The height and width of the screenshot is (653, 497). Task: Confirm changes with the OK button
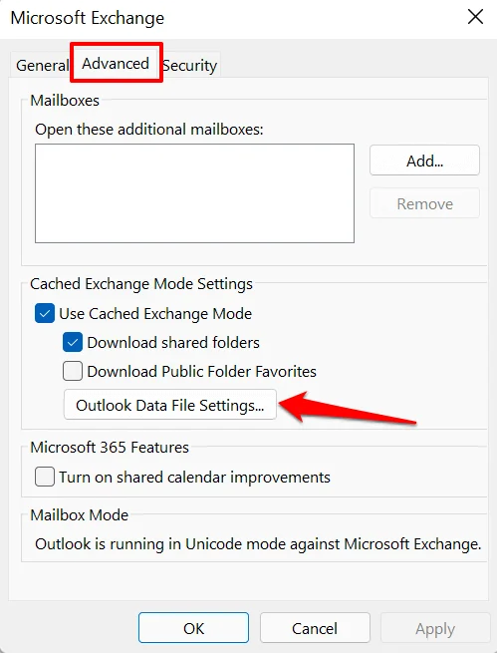click(x=194, y=628)
